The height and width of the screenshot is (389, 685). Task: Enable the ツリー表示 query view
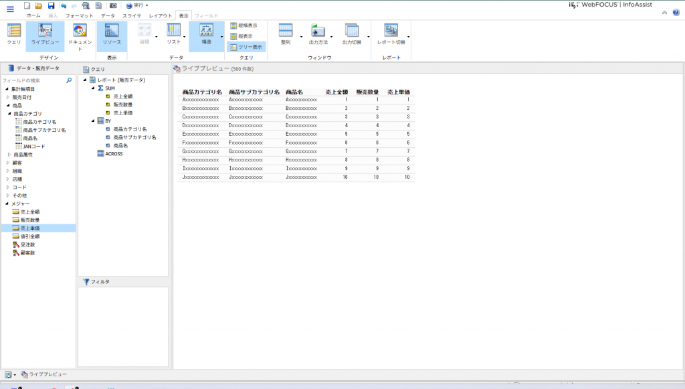247,47
